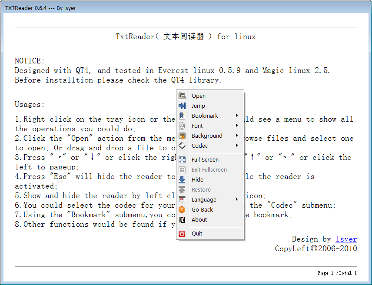Click the Full Screen expand icon

[182, 160]
